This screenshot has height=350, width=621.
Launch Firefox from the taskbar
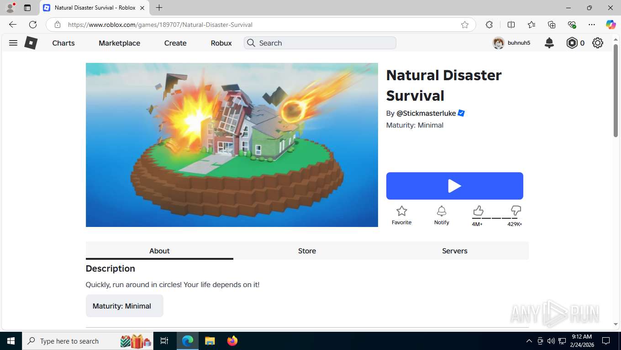point(232,341)
